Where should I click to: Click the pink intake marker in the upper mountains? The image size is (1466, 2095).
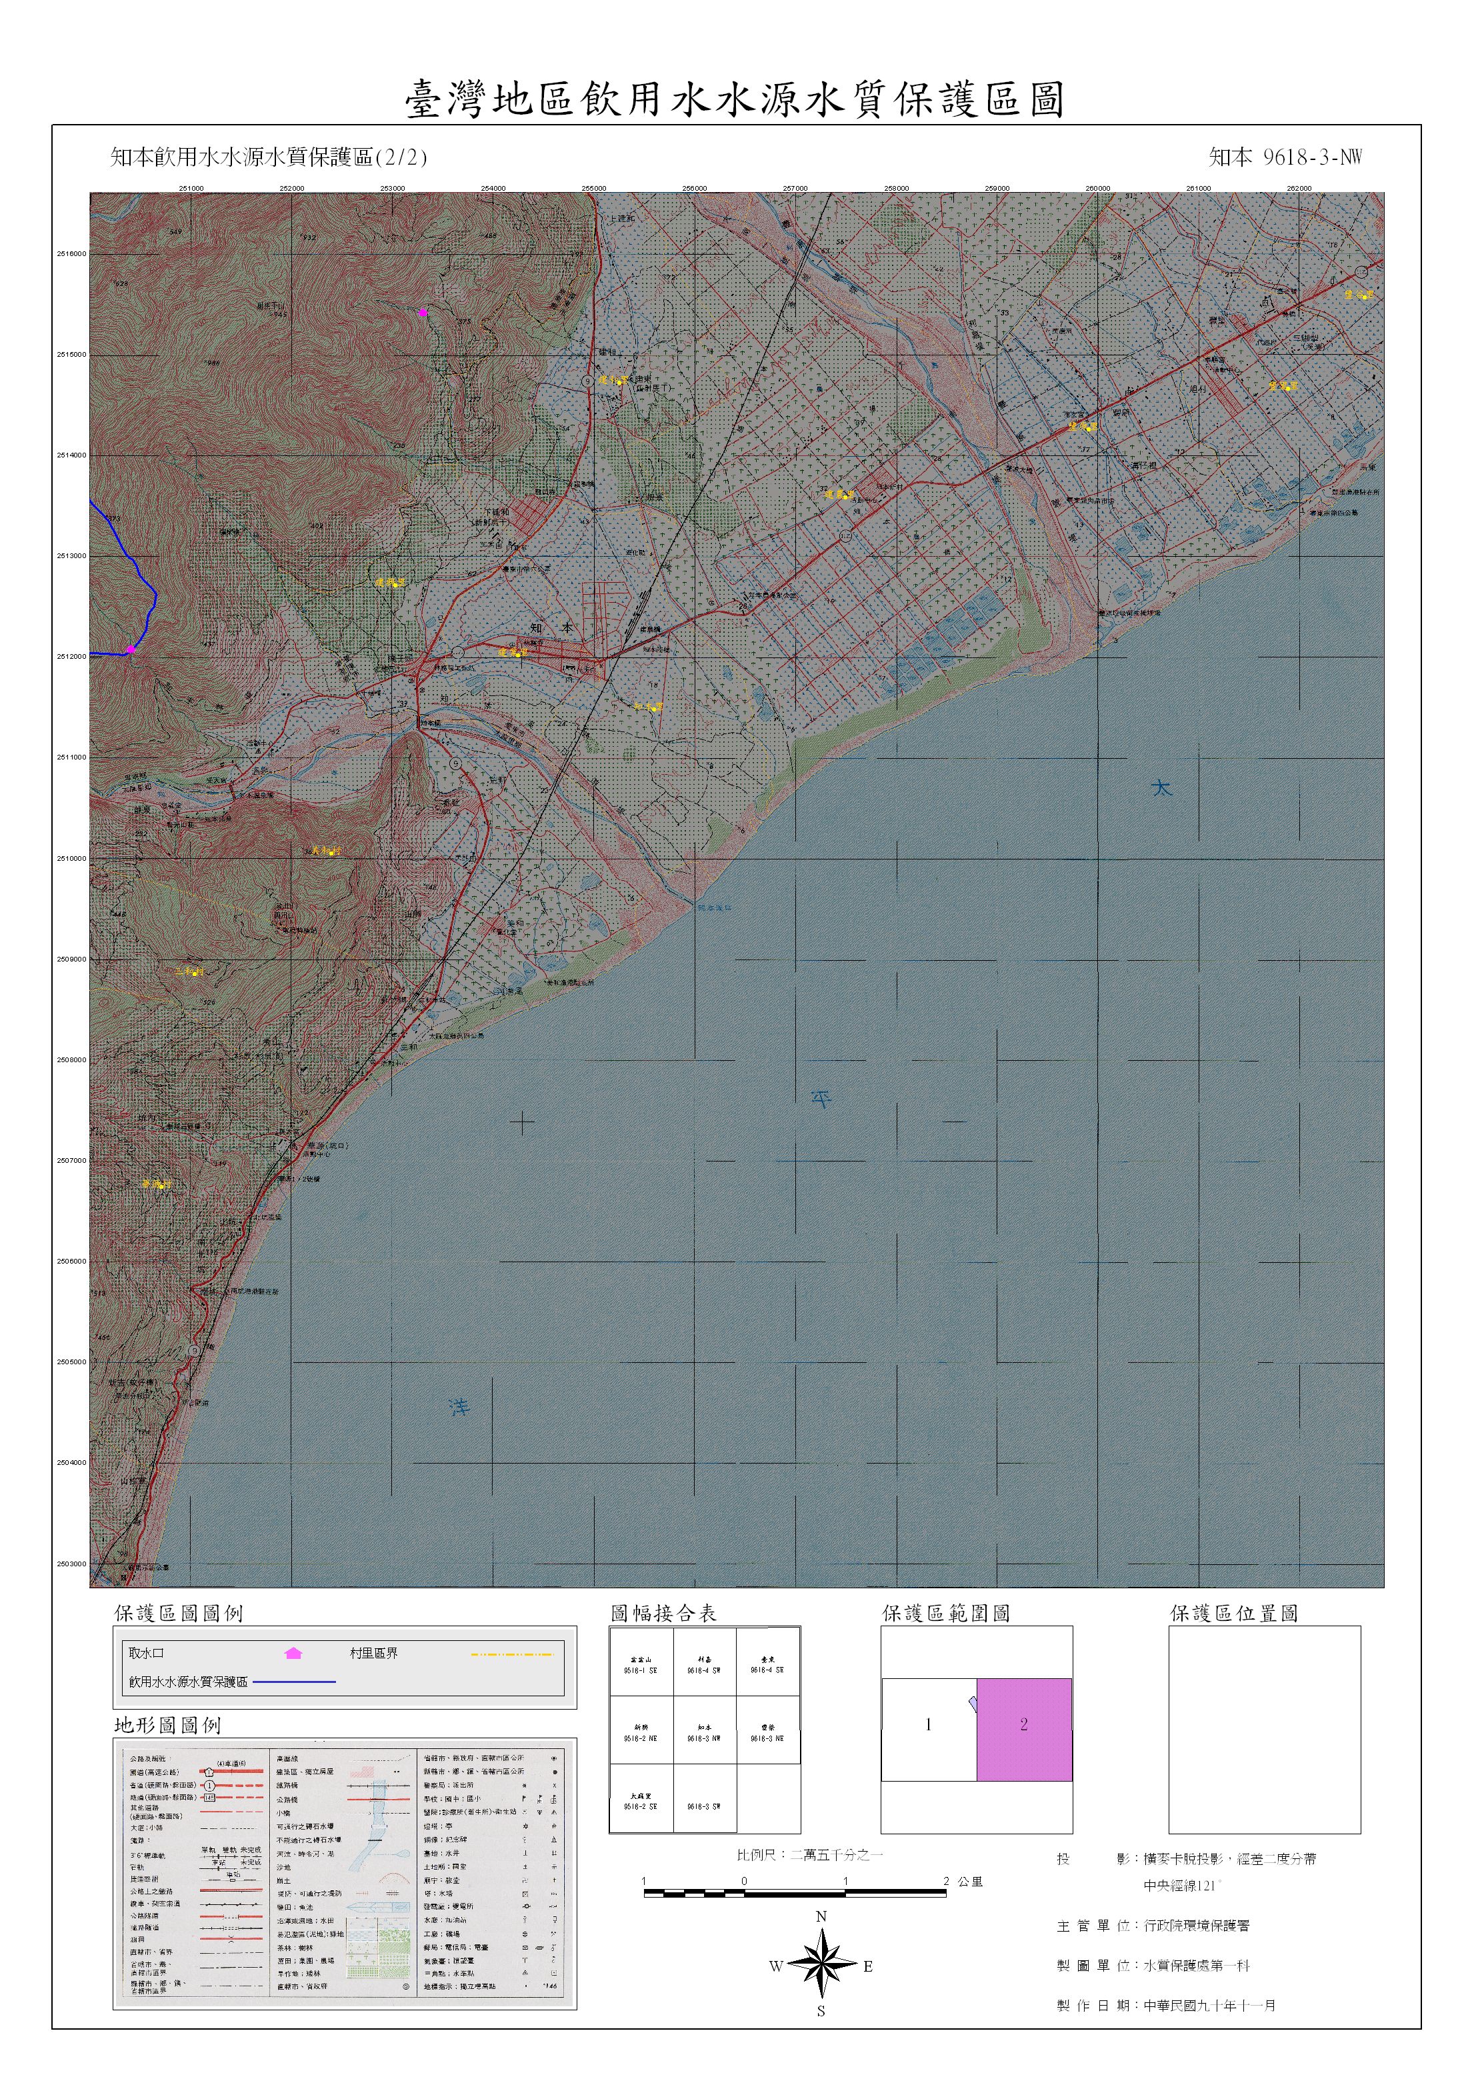[423, 312]
